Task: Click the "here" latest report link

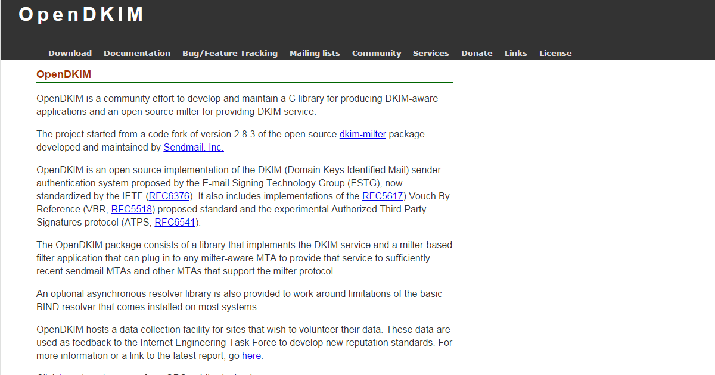Action: coord(251,356)
